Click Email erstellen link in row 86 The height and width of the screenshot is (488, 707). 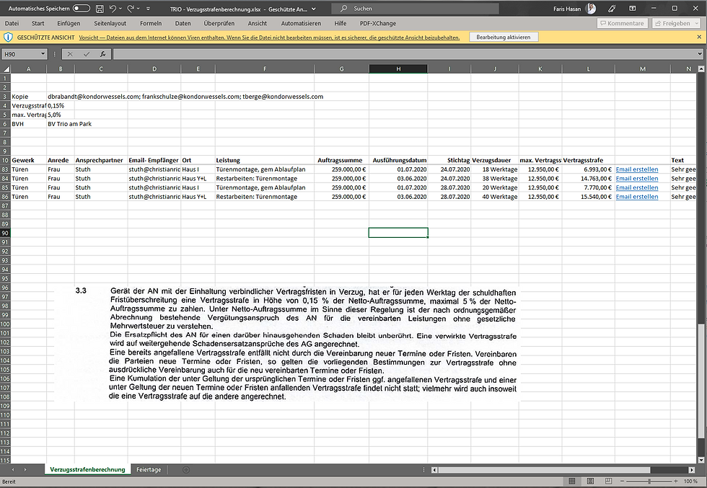click(636, 197)
